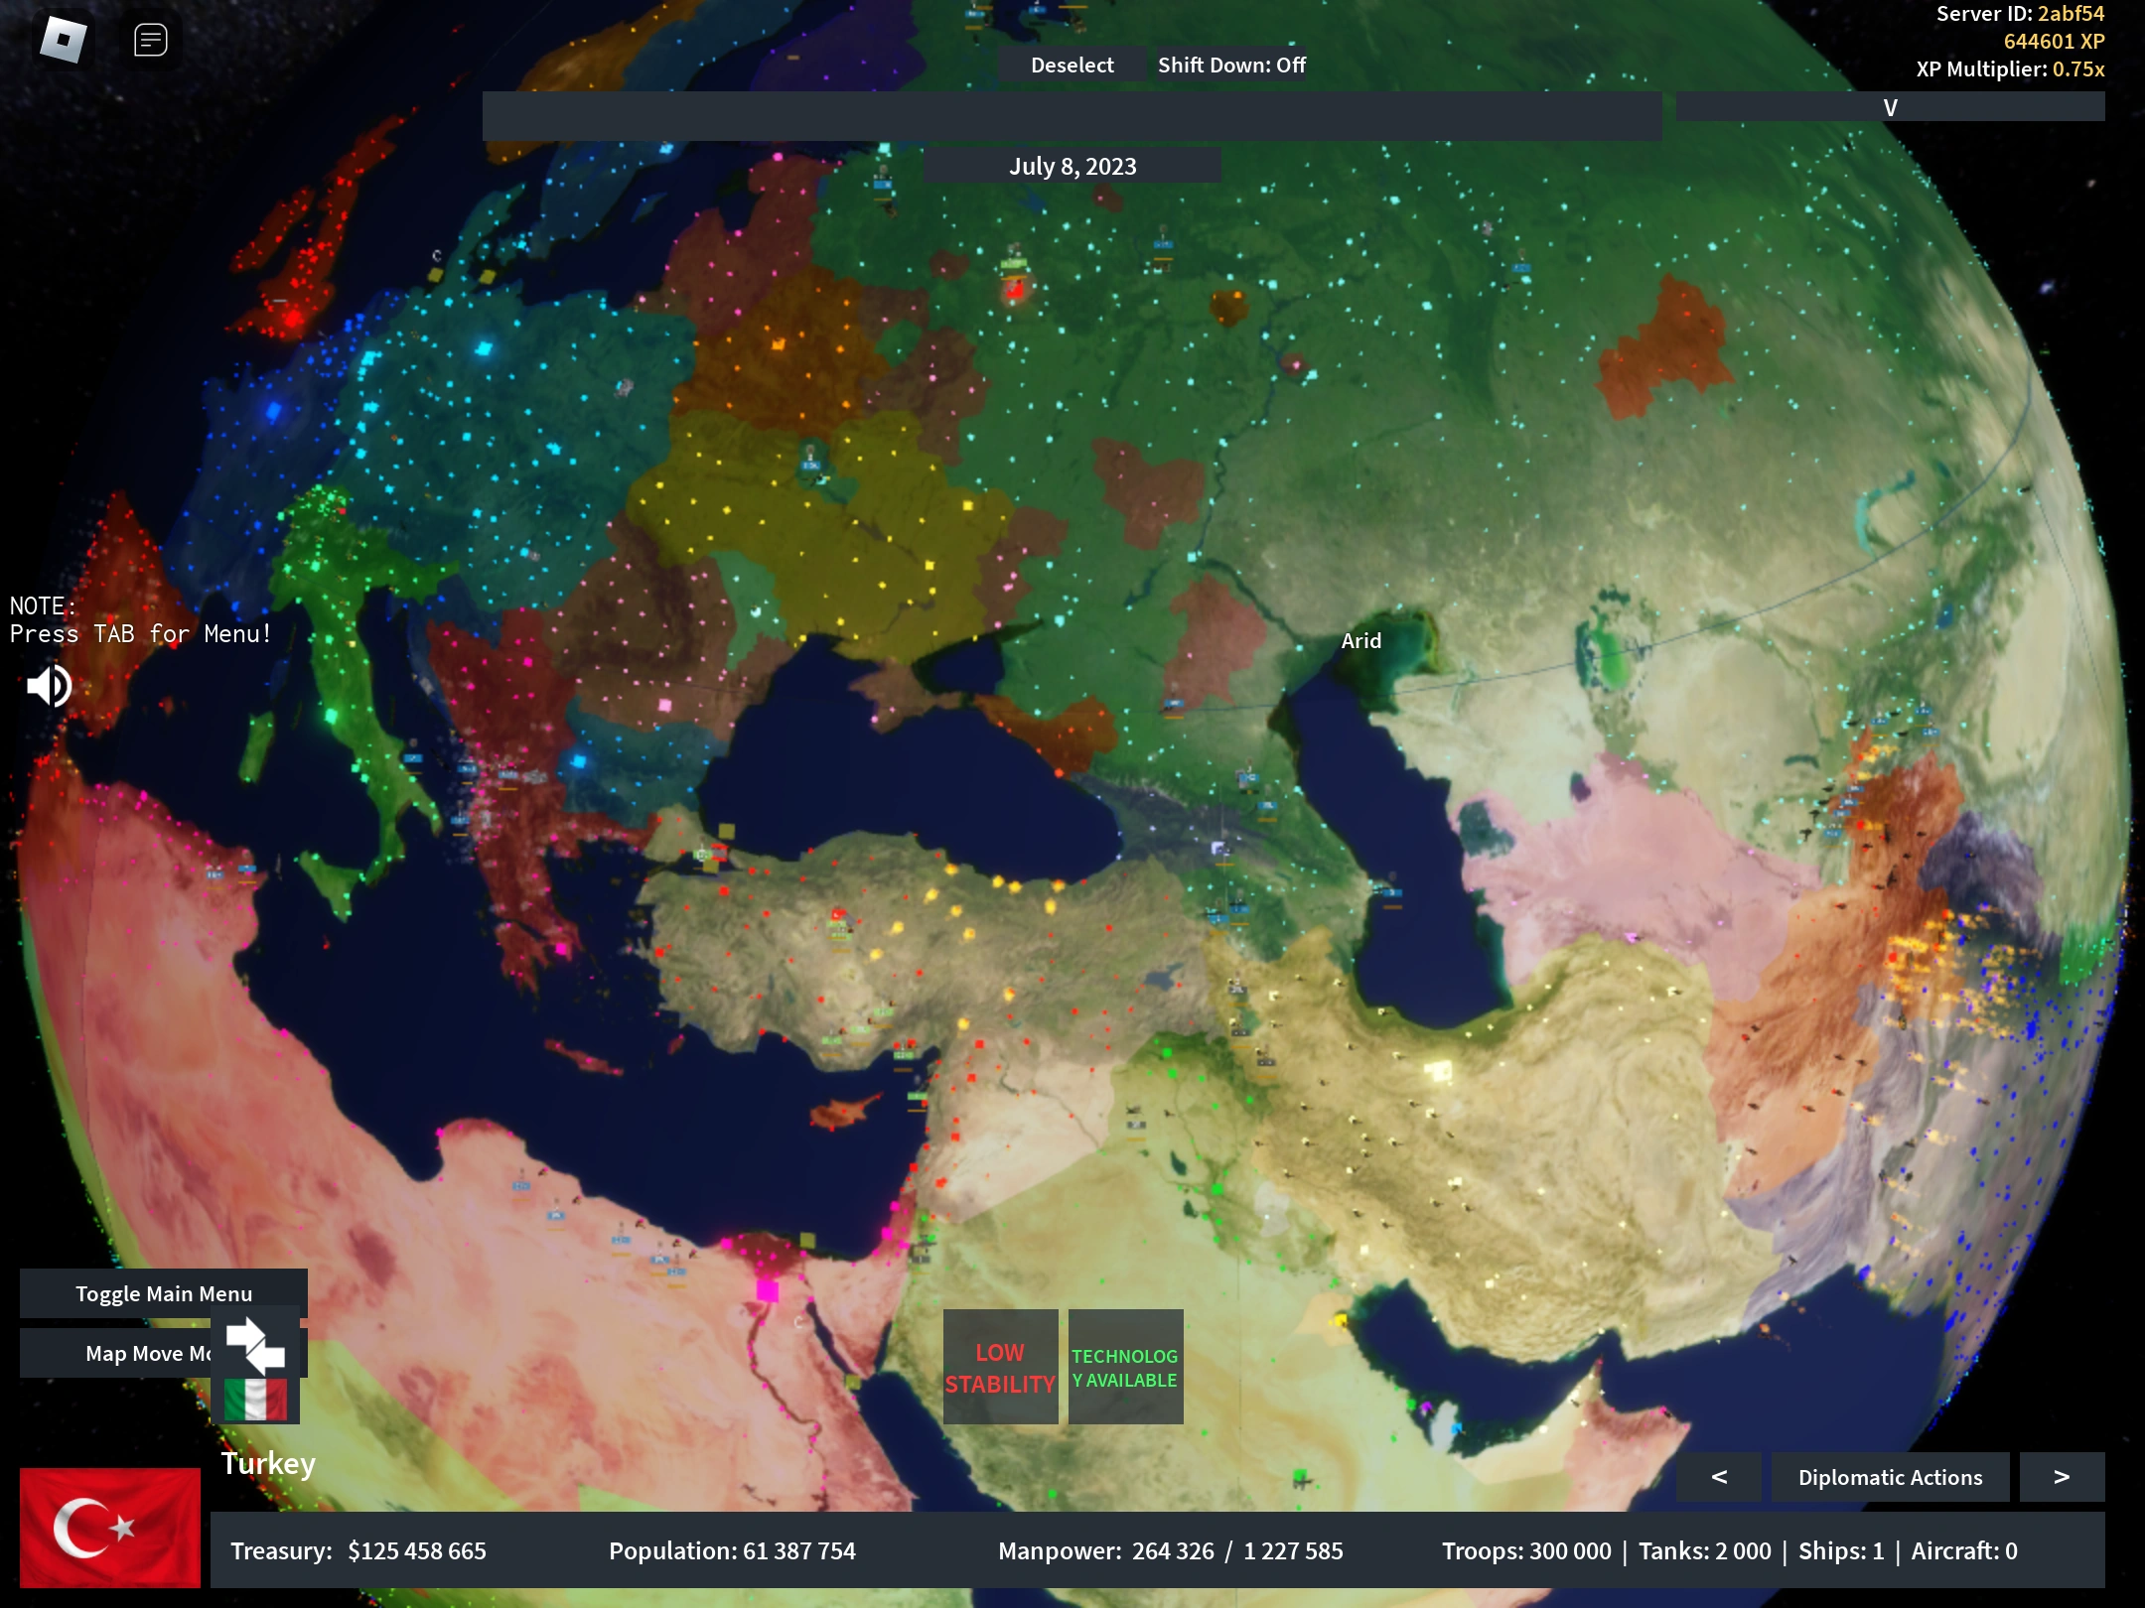Open the Roblox menu icon
Image resolution: width=2145 pixels, height=1608 pixels.
pyautogui.click(x=63, y=40)
